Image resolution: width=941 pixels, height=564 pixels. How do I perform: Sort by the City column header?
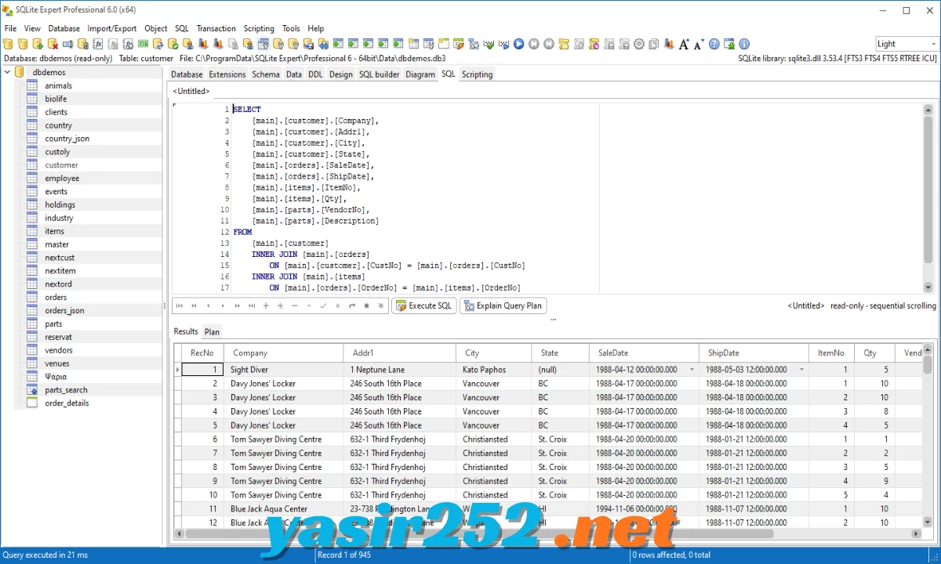493,353
